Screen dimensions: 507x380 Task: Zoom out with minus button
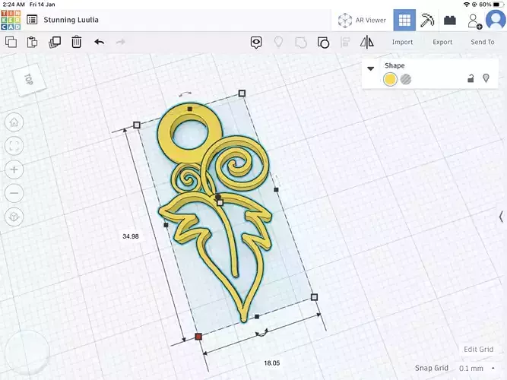(14, 193)
